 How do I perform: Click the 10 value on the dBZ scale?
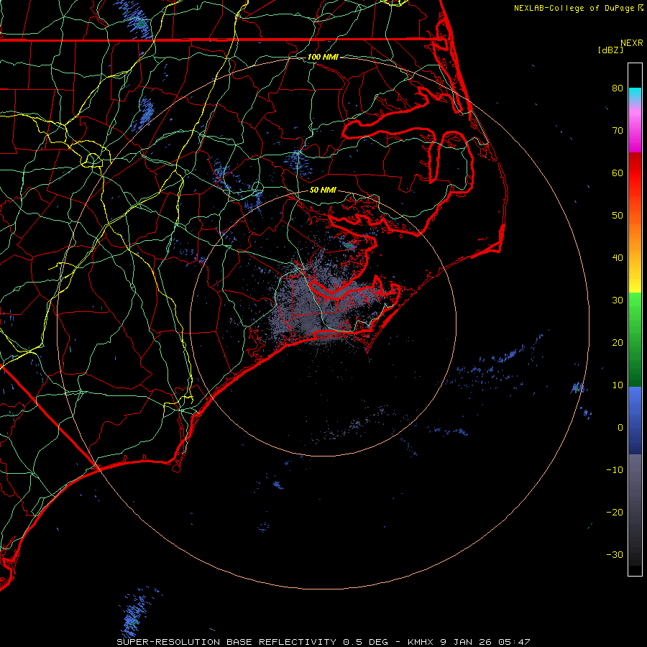point(618,385)
